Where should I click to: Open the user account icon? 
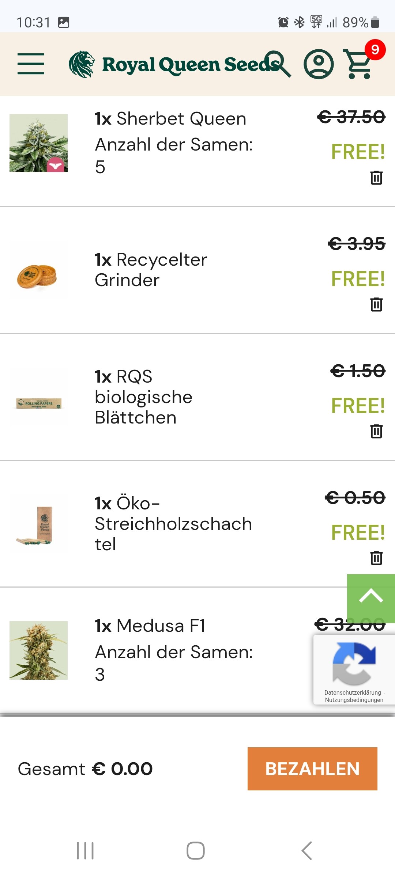(x=319, y=64)
